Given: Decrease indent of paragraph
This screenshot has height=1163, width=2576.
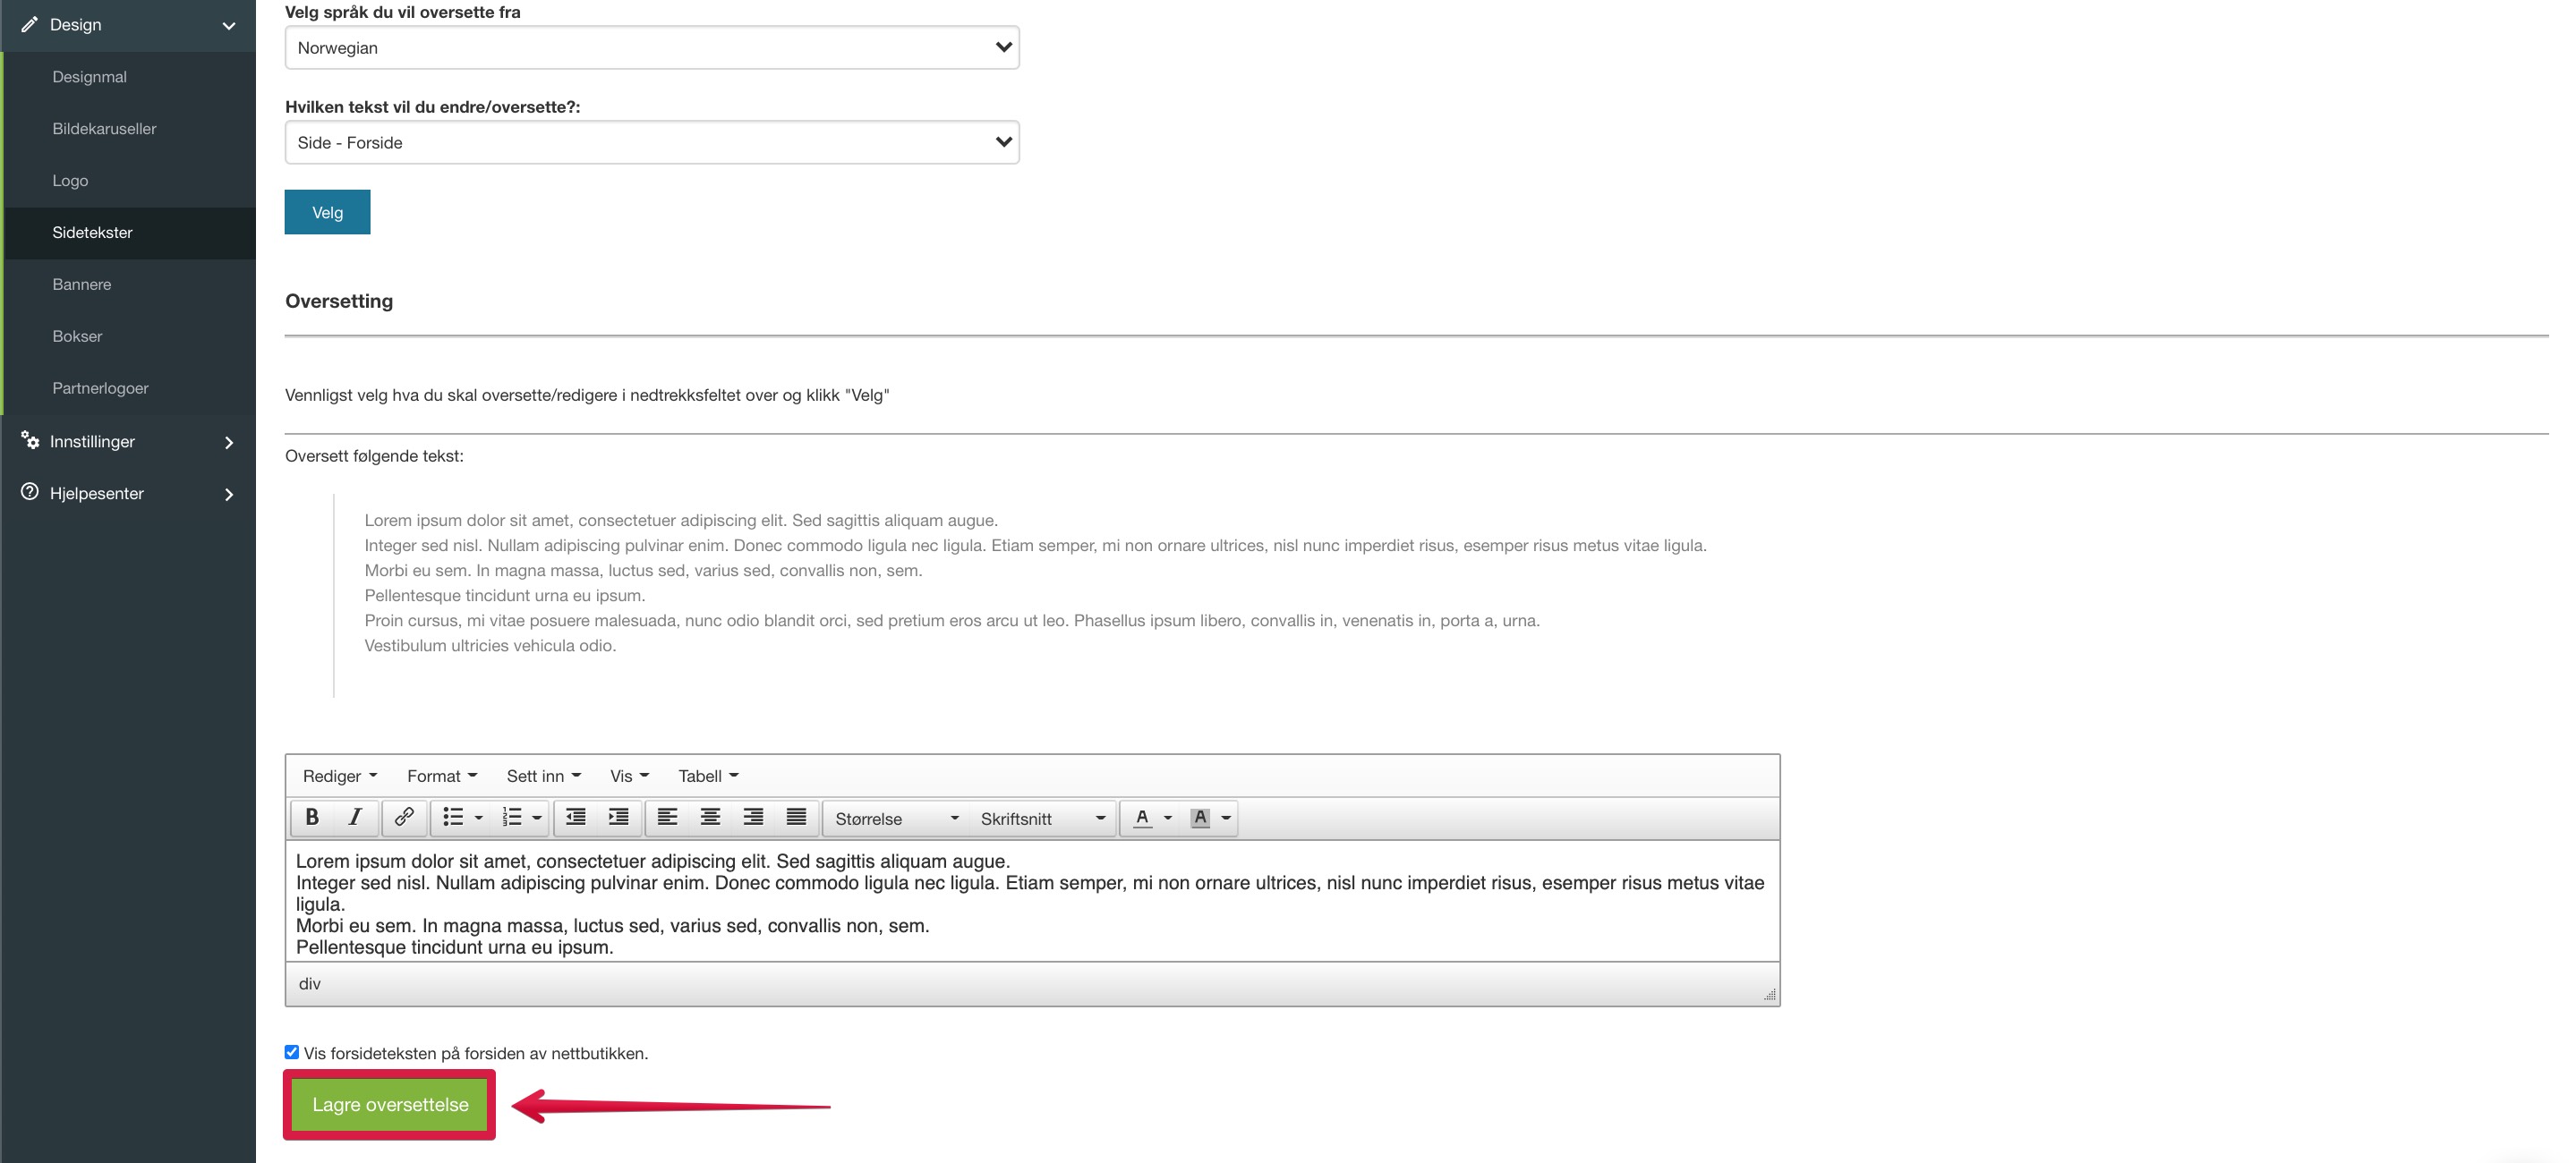Looking at the screenshot, I should point(576,818).
